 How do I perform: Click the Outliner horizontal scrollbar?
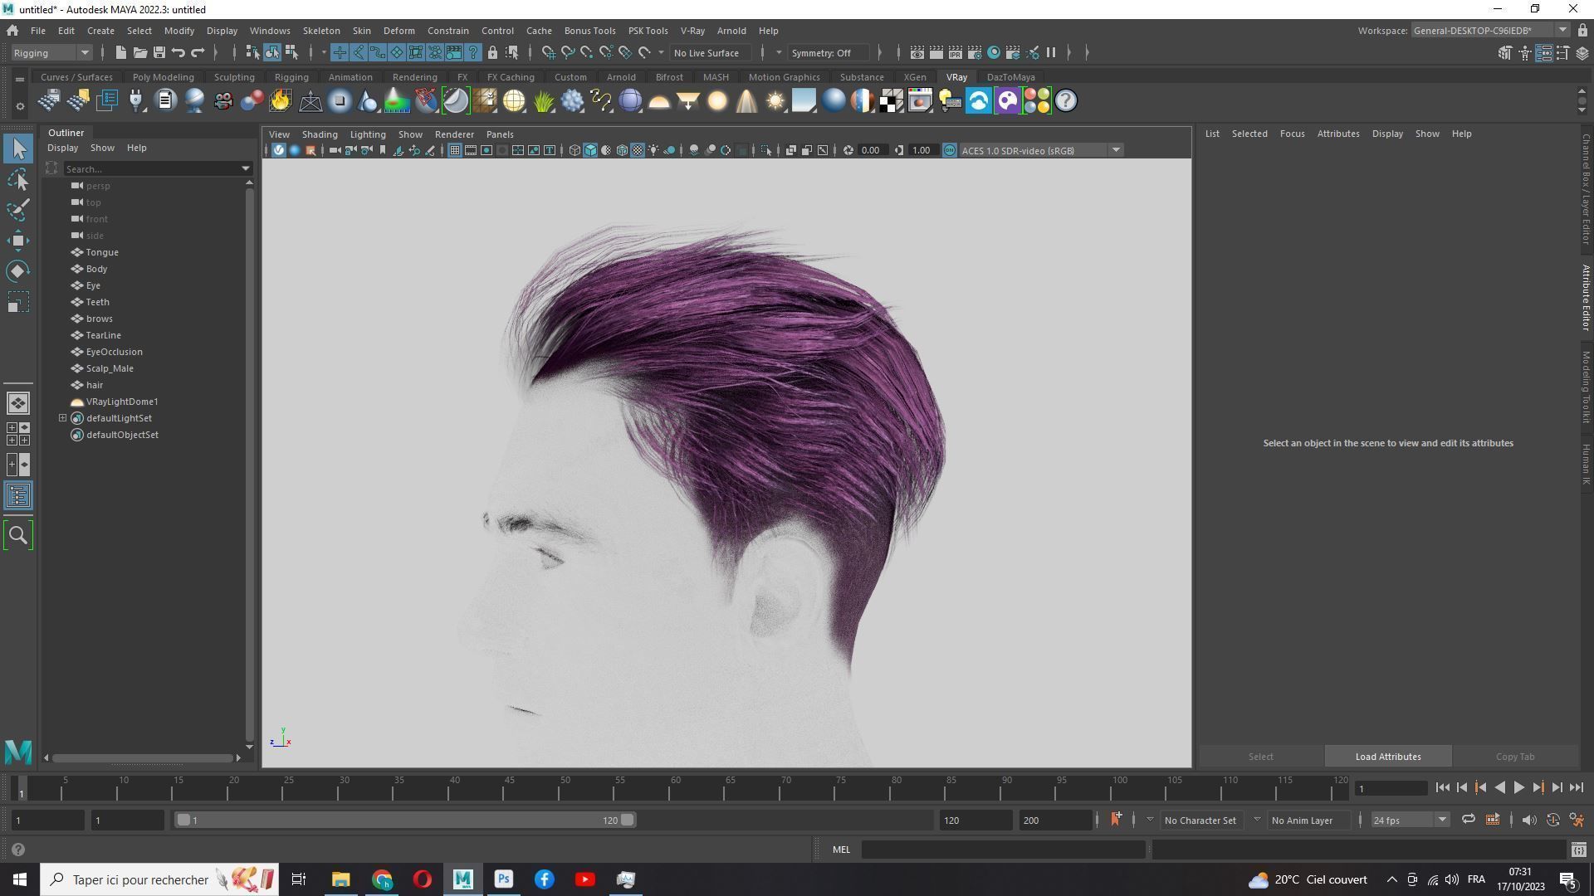[142, 758]
